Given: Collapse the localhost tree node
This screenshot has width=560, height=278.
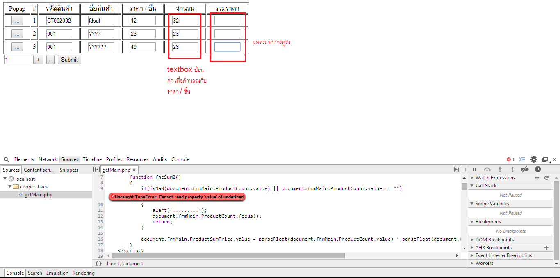Looking at the screenshot, I should coord(5,179).
